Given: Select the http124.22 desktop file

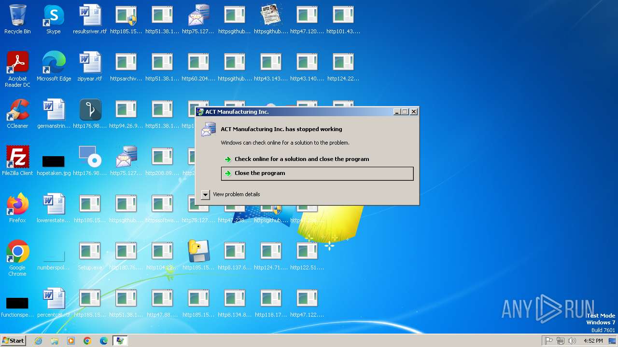Looking at the screenshot, I should click(x=343, y=67).
